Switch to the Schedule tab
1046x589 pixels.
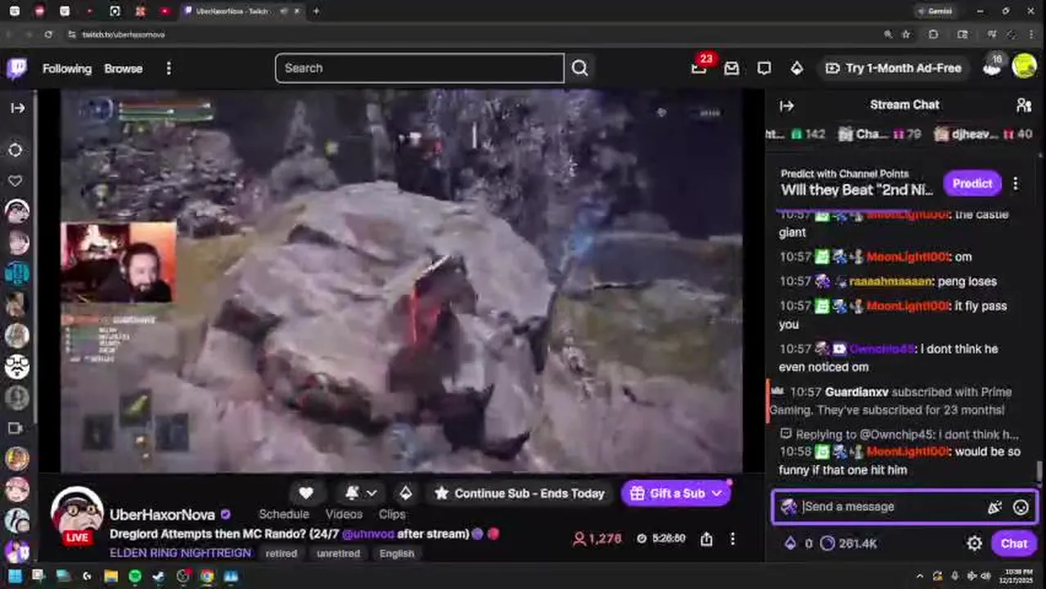[284, 515]
